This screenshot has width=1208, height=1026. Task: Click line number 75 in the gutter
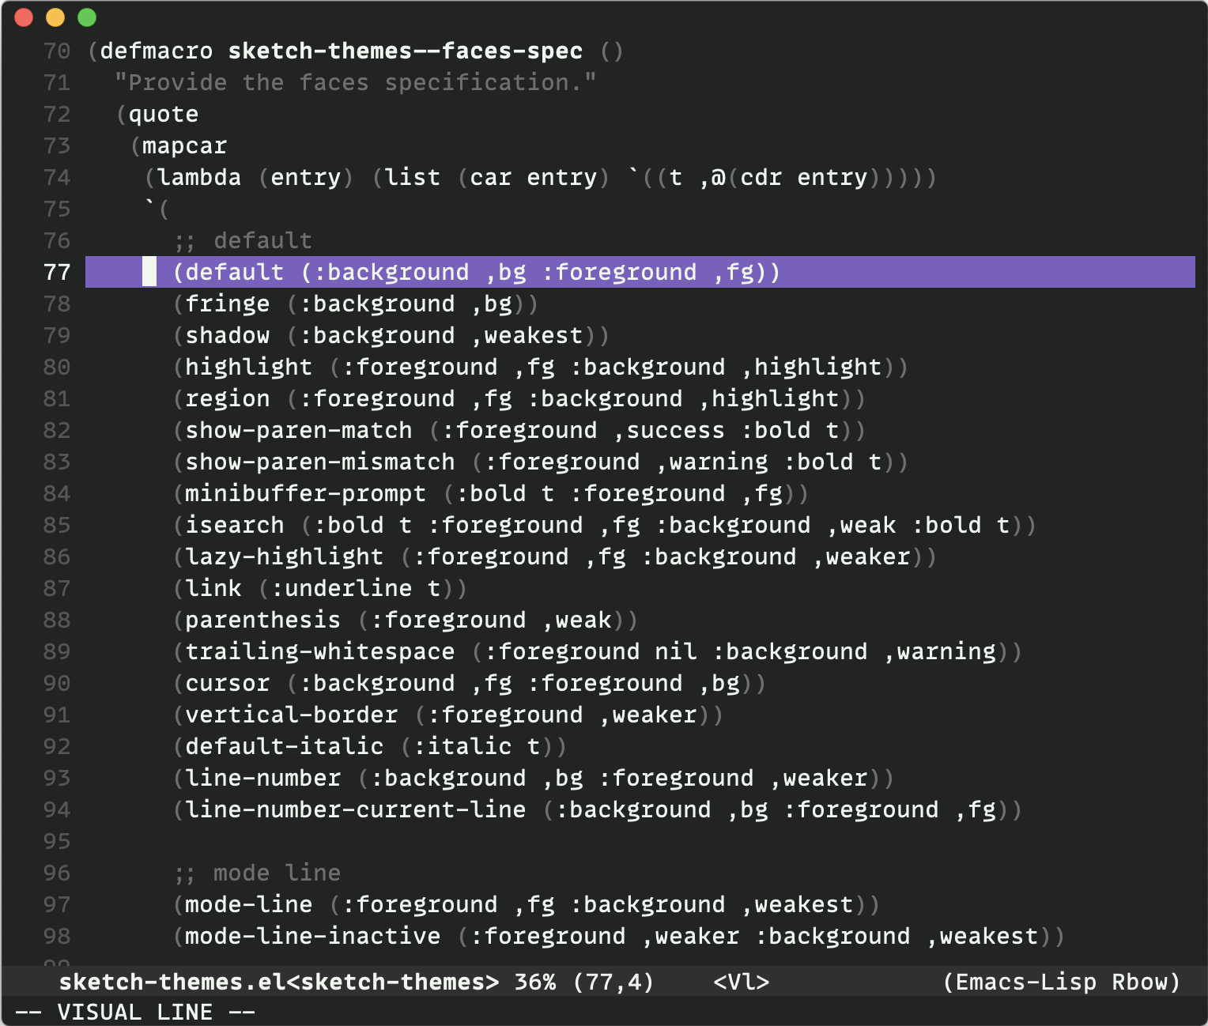(x=57, y=209)
